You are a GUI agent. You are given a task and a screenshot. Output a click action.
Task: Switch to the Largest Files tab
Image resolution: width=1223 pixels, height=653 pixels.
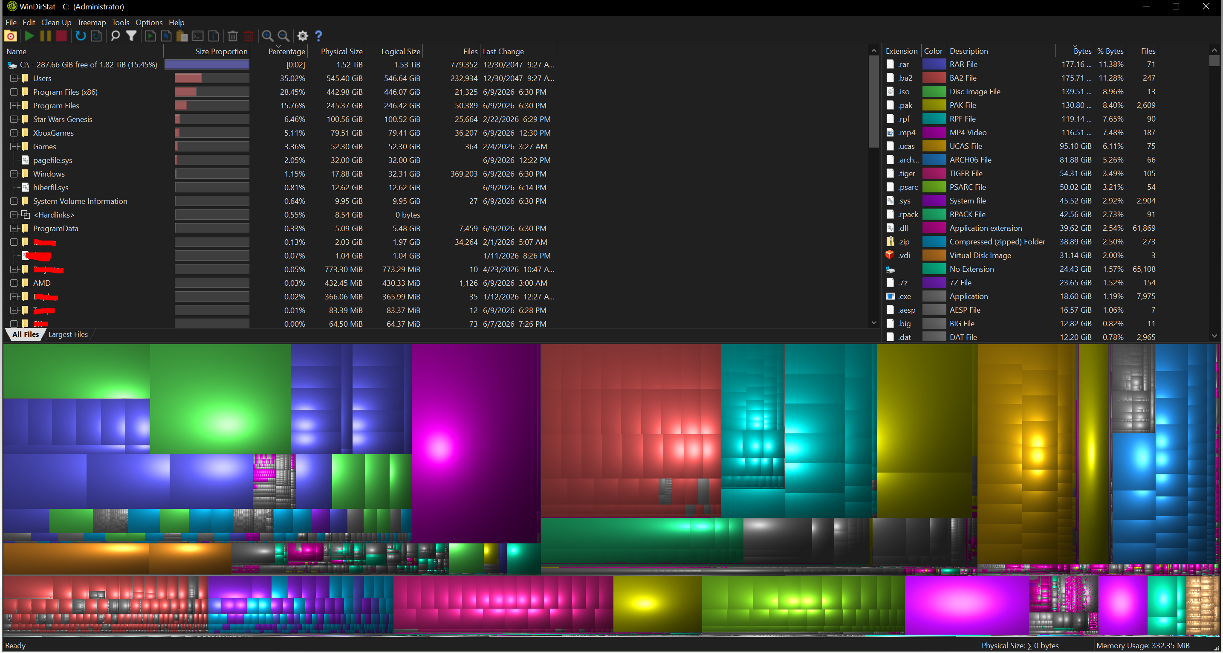click(x=68, y=334)
